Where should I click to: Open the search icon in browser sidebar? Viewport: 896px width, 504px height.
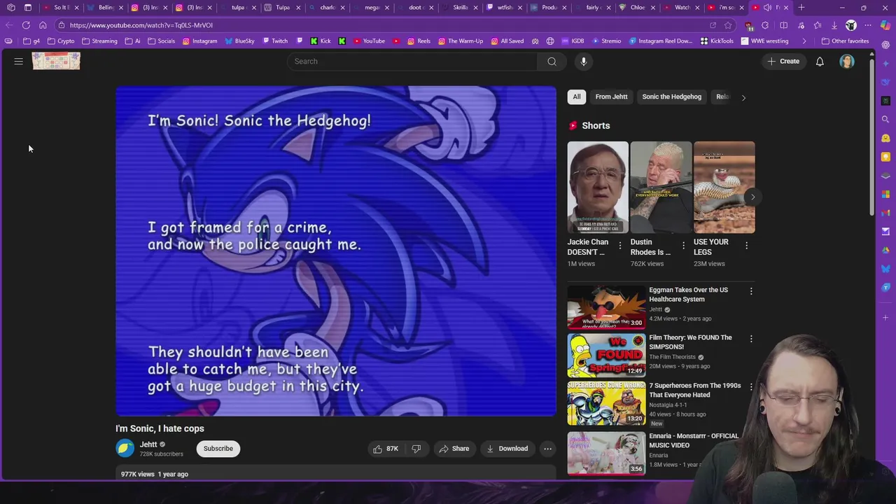click(885, 119)
